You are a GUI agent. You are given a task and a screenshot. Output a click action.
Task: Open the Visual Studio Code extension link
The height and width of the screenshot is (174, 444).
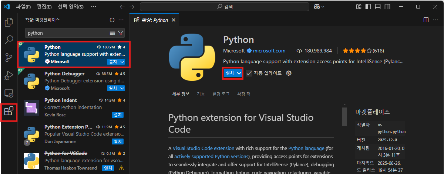click(203, 148)
